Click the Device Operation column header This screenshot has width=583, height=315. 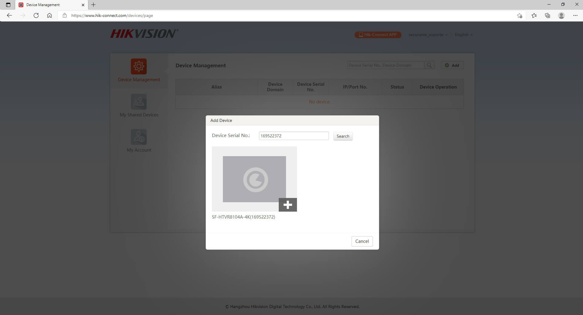(x=438, y=87)
